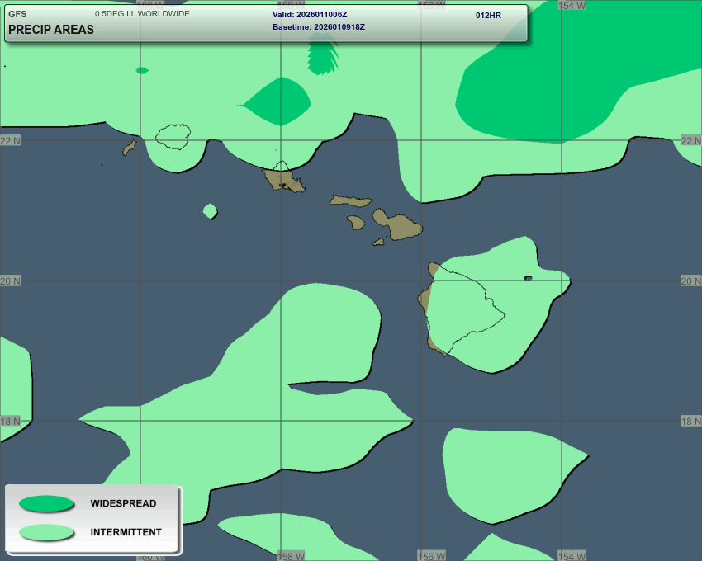Select the WIDESPREAD legend label
The width and height of the screenshot is (702, 561).
123,503
